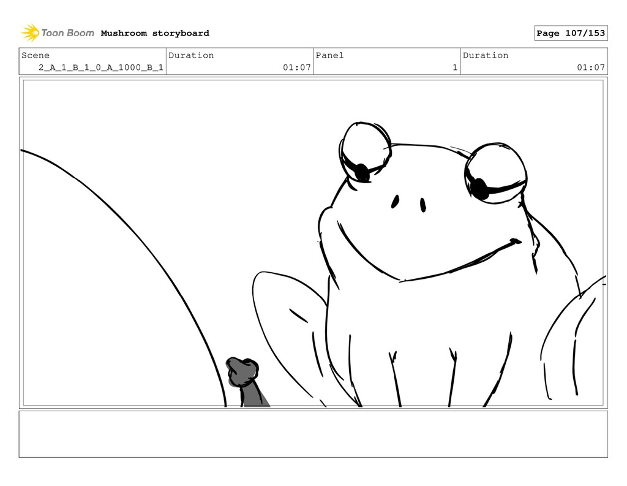Click the empty notes box below panel
The height and width of the screenshot is (486, 627).
pyautogui.click(x=313, y=434)
